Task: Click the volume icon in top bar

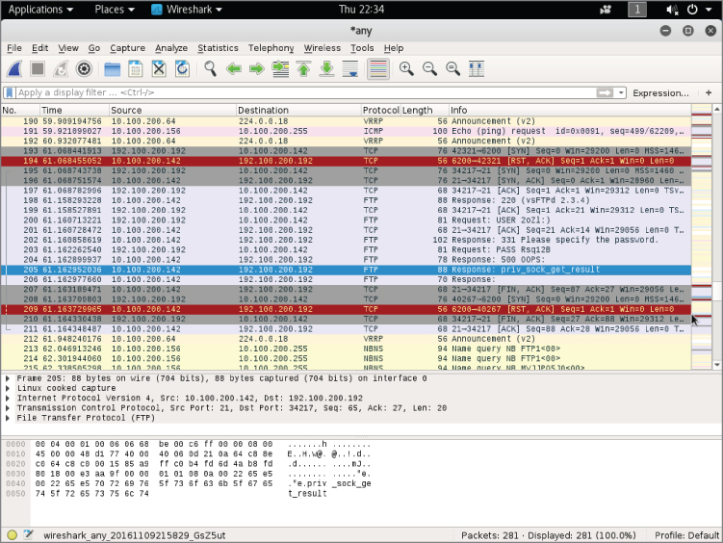Action: (672, 10)
